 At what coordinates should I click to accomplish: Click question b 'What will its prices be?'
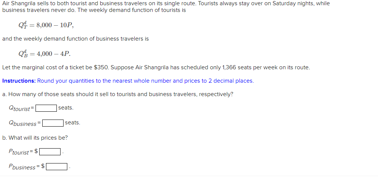35,138
